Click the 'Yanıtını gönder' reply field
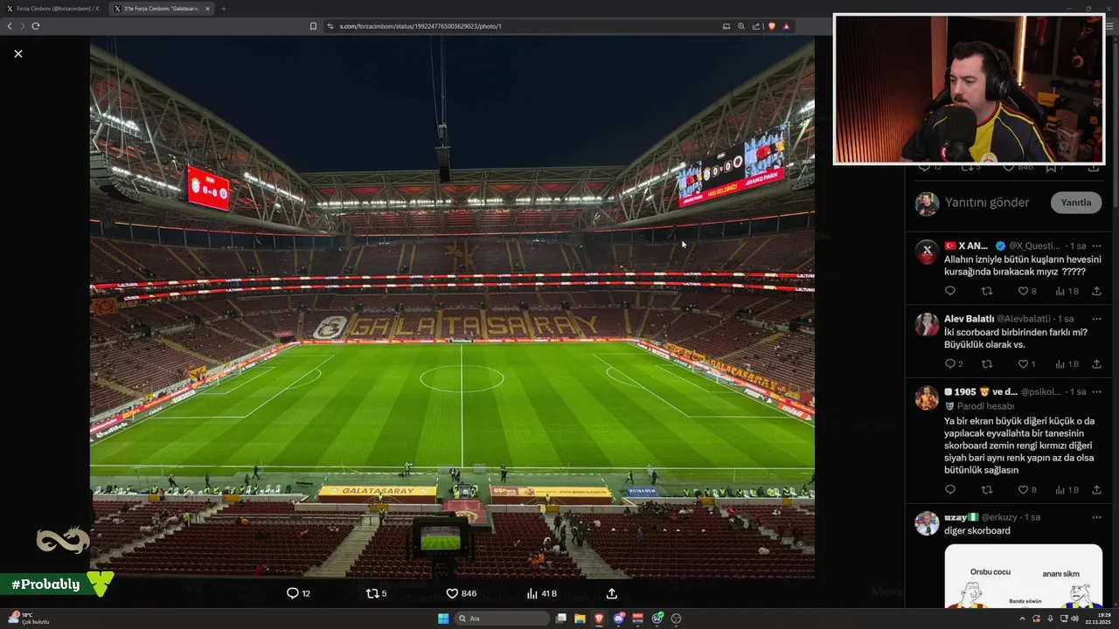Image resolution: width=1119 pixels, height=629 pixels. click(987, 203)
